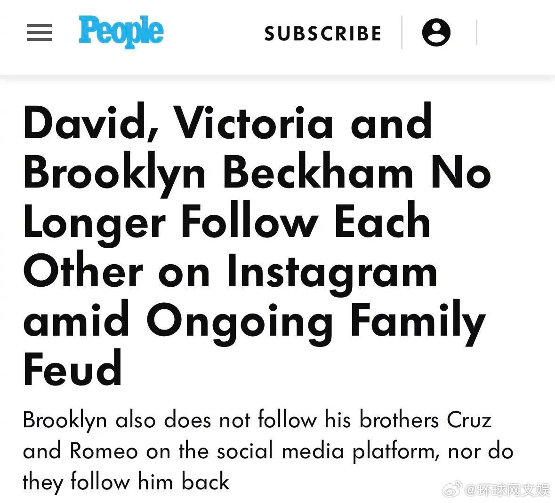555x503 pixels.
Task: Click "Ongoing Family" in the headline
Action: 315,320
